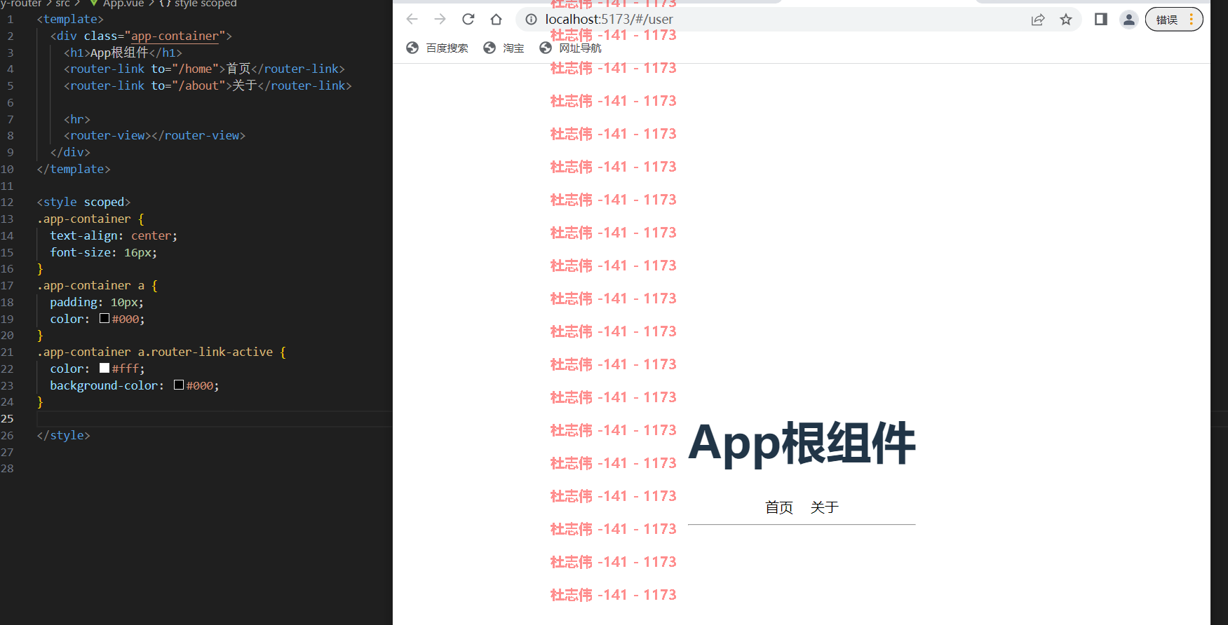Click the browser back arrow

coord(412,20)
